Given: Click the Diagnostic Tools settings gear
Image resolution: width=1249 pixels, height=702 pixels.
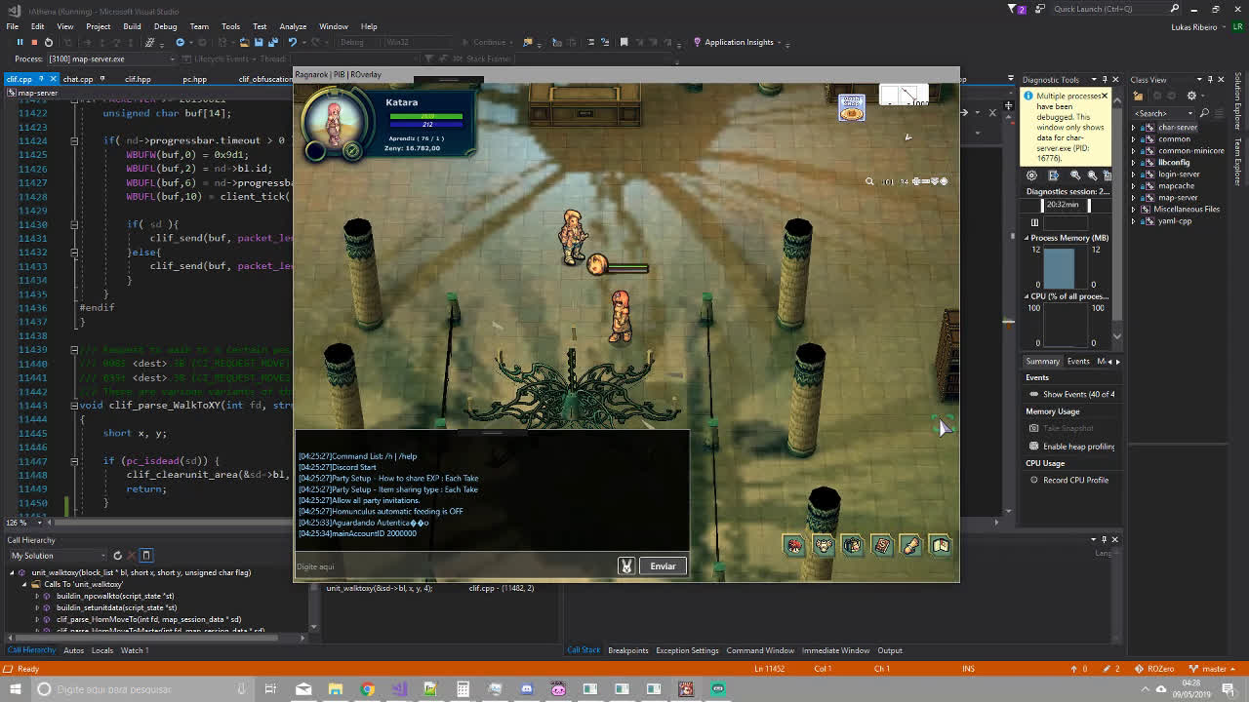Looking at the screenshot, I should click(1031, 175).
